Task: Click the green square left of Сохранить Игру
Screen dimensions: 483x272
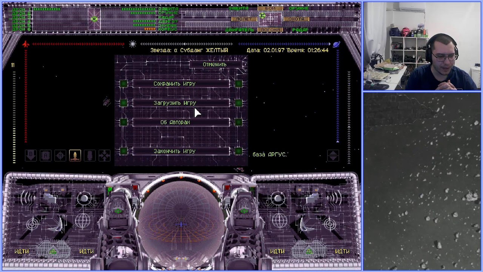Action: 124,83
